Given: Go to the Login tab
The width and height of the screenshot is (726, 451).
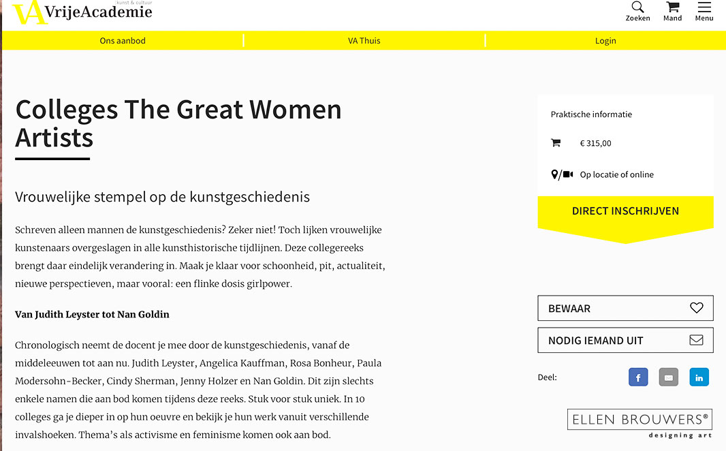Looking at the screenshot, I should (x=605, y=41).
